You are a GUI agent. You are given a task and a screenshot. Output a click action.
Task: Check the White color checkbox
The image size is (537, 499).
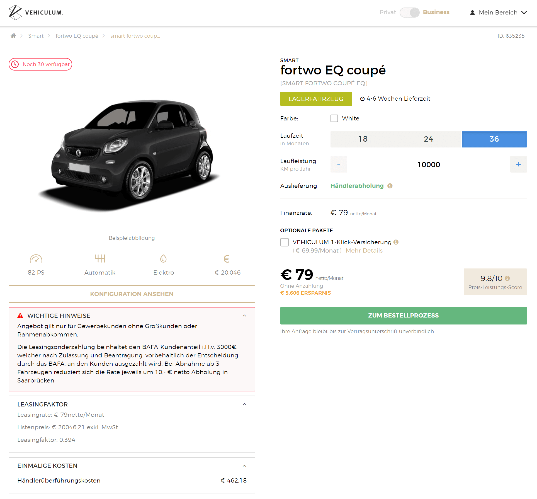click(334, 118)
